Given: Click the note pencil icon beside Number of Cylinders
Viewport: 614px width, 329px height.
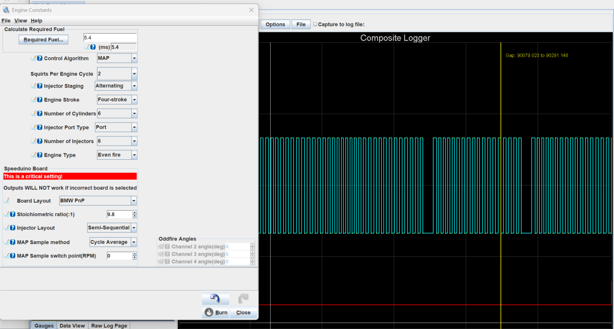Looking at the screenshot, I should 34,114.
